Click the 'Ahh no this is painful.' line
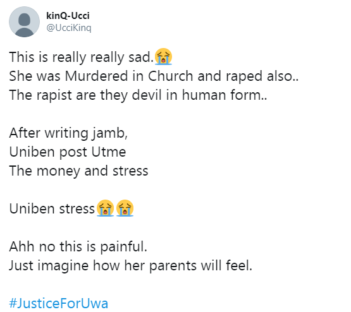The height and width of the screenshot is (312, 351). coord(78,247)
